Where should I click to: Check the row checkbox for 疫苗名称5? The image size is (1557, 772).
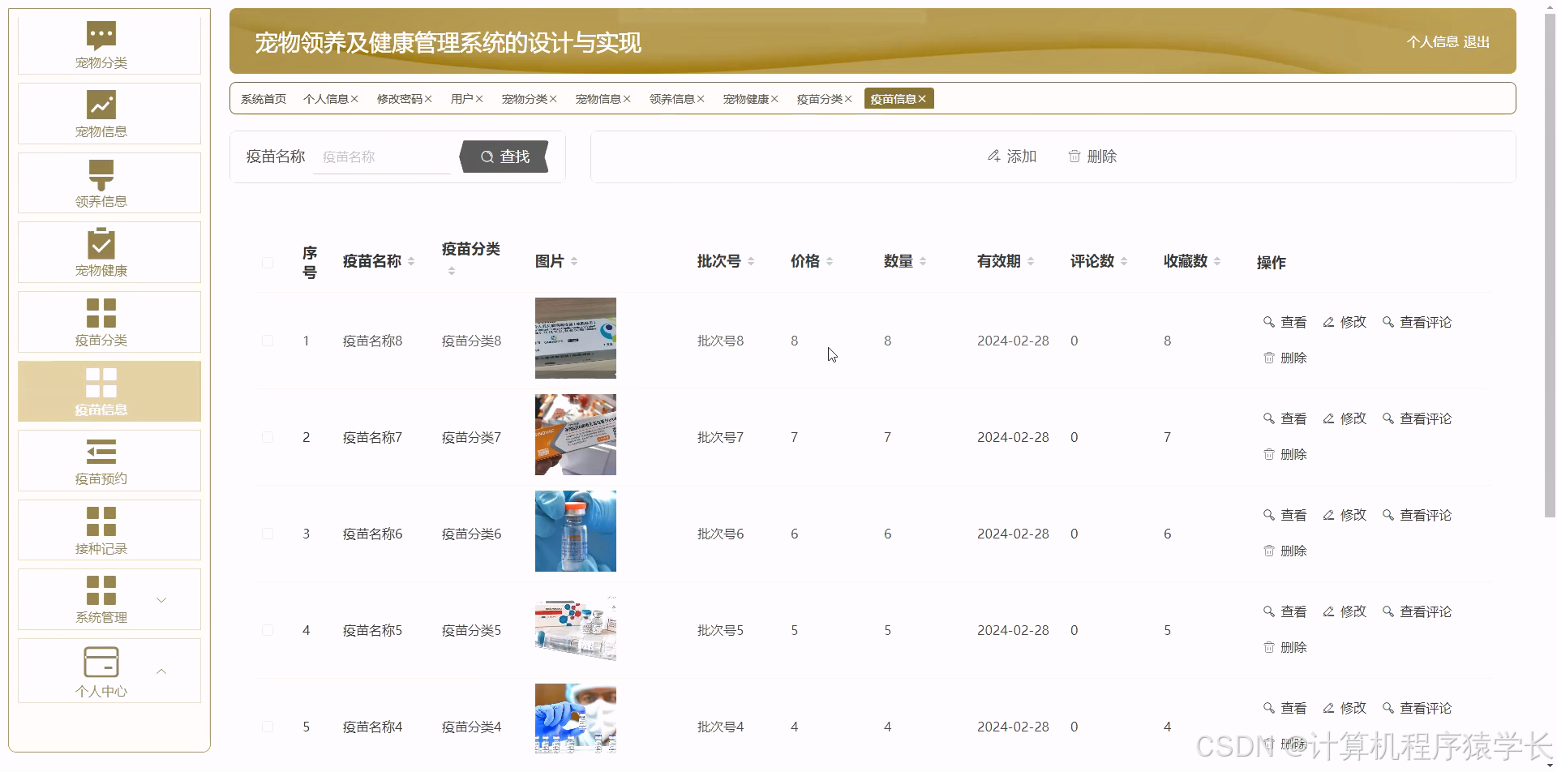click(268, 630)
